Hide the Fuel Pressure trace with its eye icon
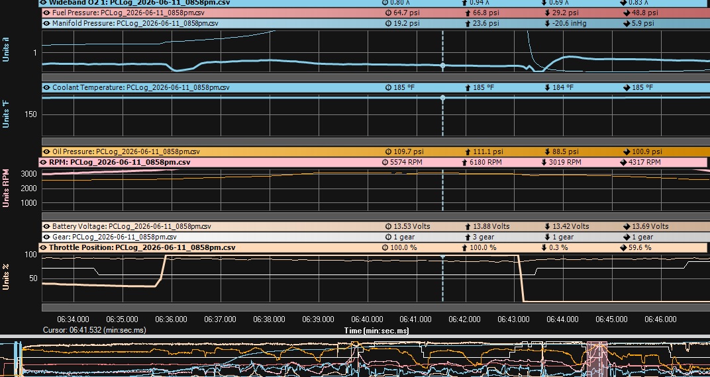 coord(46,13)
